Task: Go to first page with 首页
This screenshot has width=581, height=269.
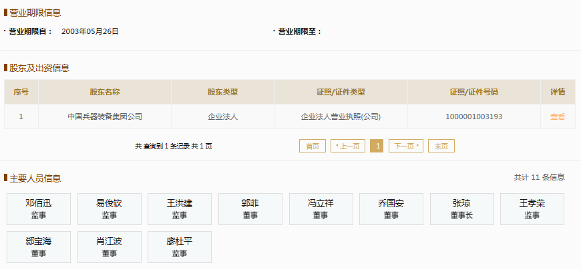Action: pos(312,146)
